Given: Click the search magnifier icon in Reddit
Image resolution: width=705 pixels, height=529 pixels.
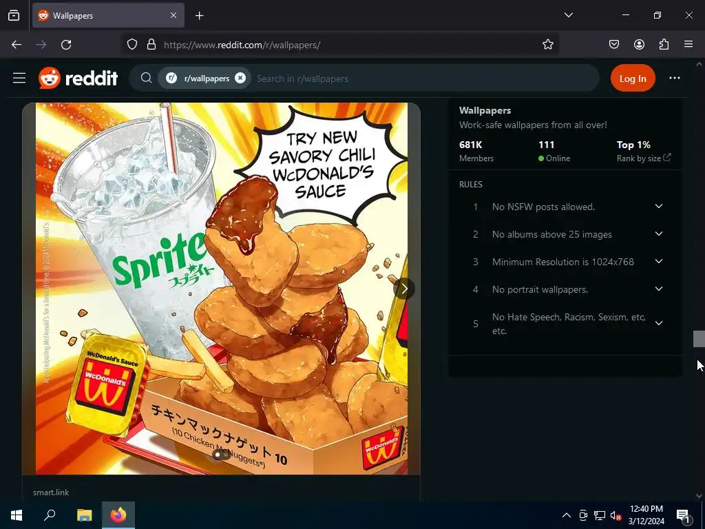Looking at the screenshot, I should tap(146, 79).
